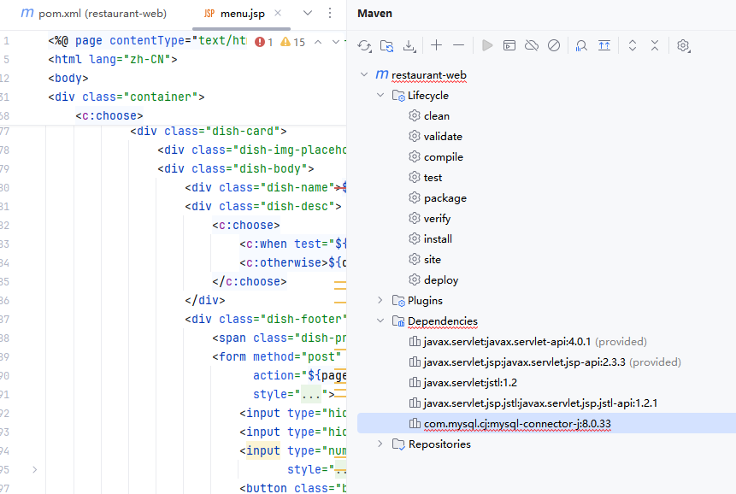Click Plugins folder icon
The image size is (736, 494).
tap(398, 301)
